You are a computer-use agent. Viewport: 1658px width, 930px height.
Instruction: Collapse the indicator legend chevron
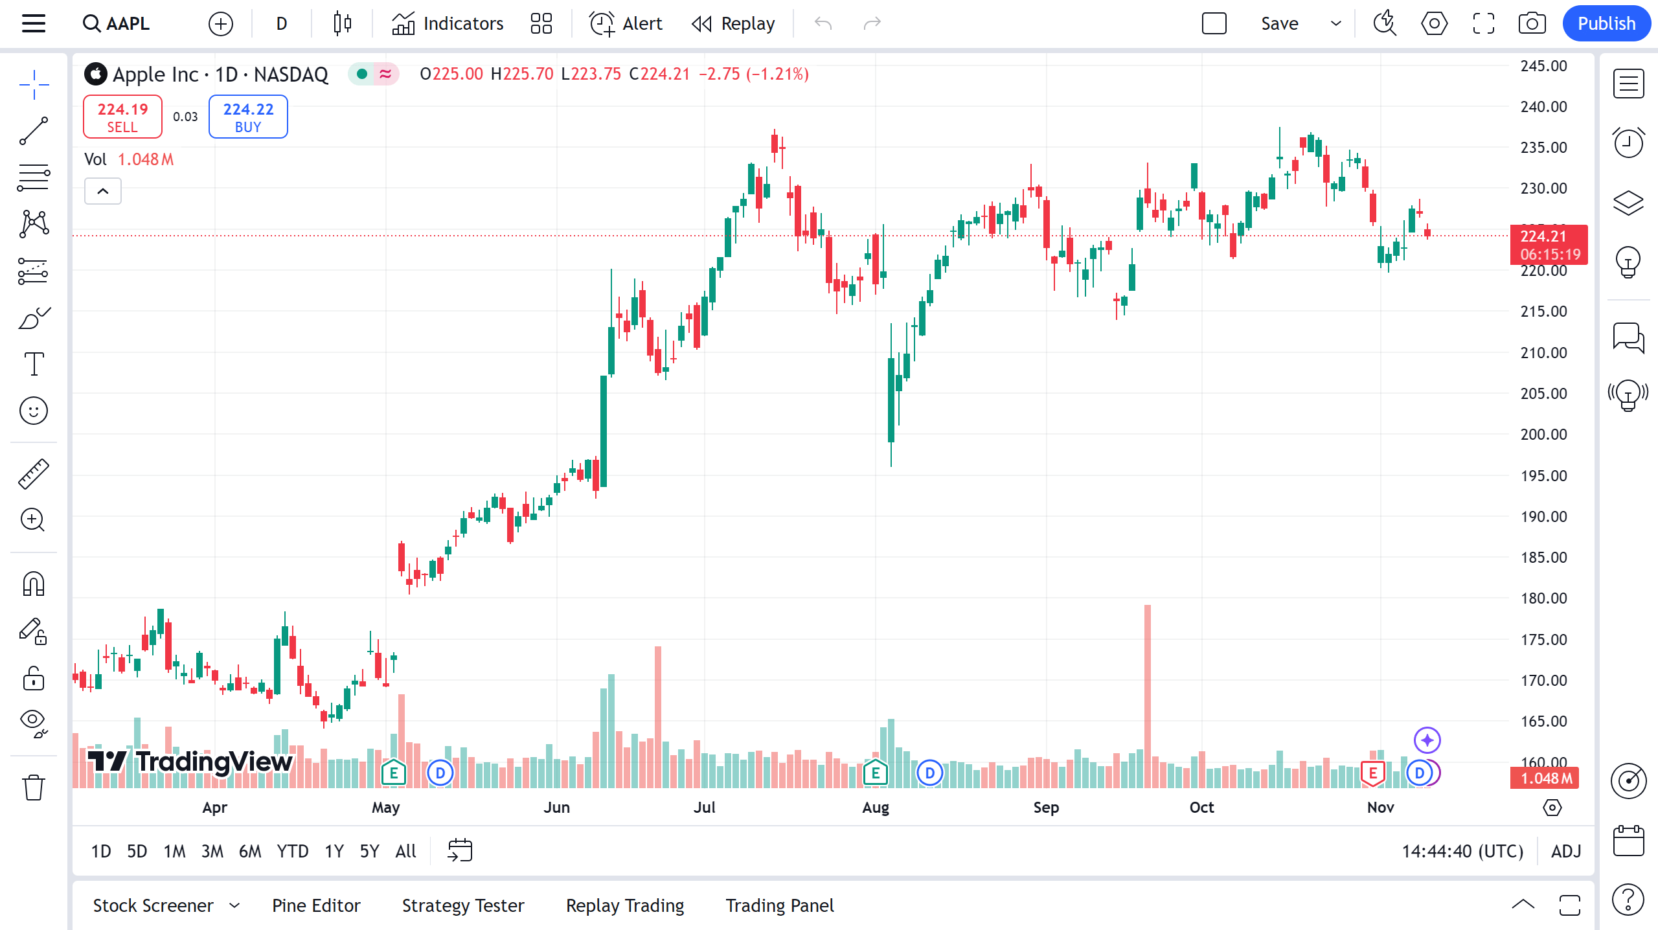coord(103,191)
